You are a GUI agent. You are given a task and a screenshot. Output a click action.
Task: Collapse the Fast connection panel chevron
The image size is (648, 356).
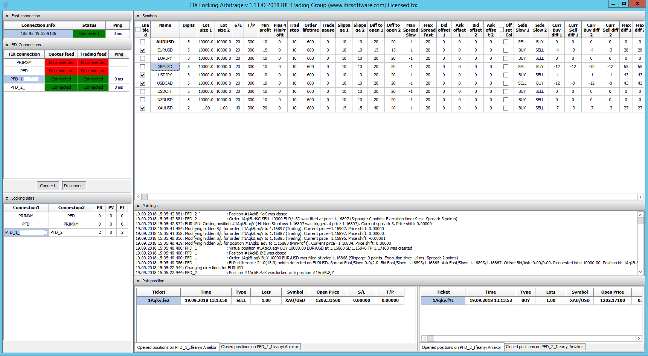pos(7,16)
